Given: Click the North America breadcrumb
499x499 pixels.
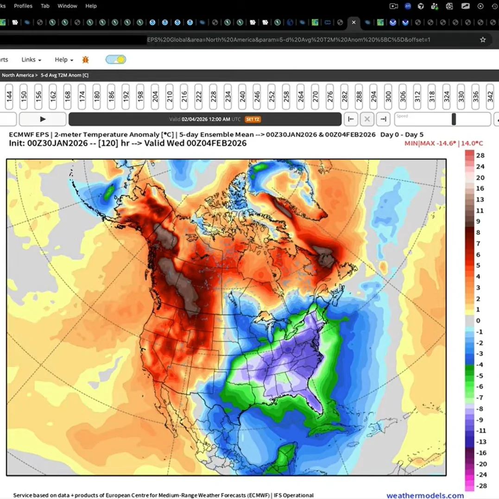Looking at the screenshot, I should point(18,76).
